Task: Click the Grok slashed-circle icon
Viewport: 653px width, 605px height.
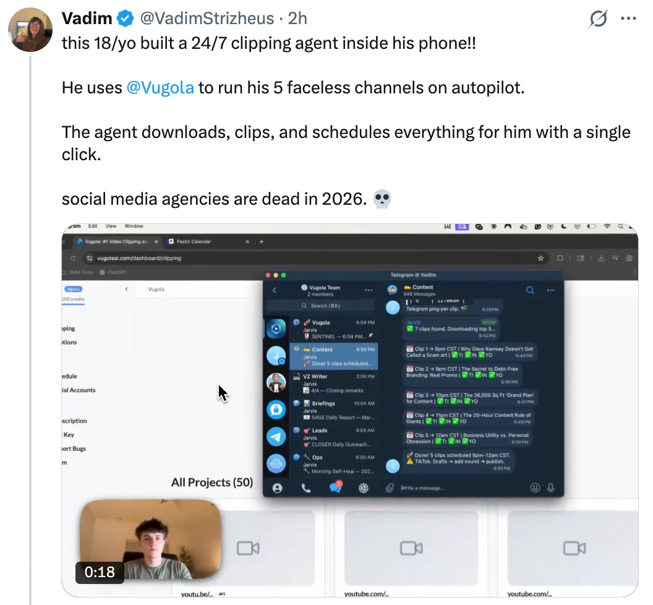Action: click(598, 19)
